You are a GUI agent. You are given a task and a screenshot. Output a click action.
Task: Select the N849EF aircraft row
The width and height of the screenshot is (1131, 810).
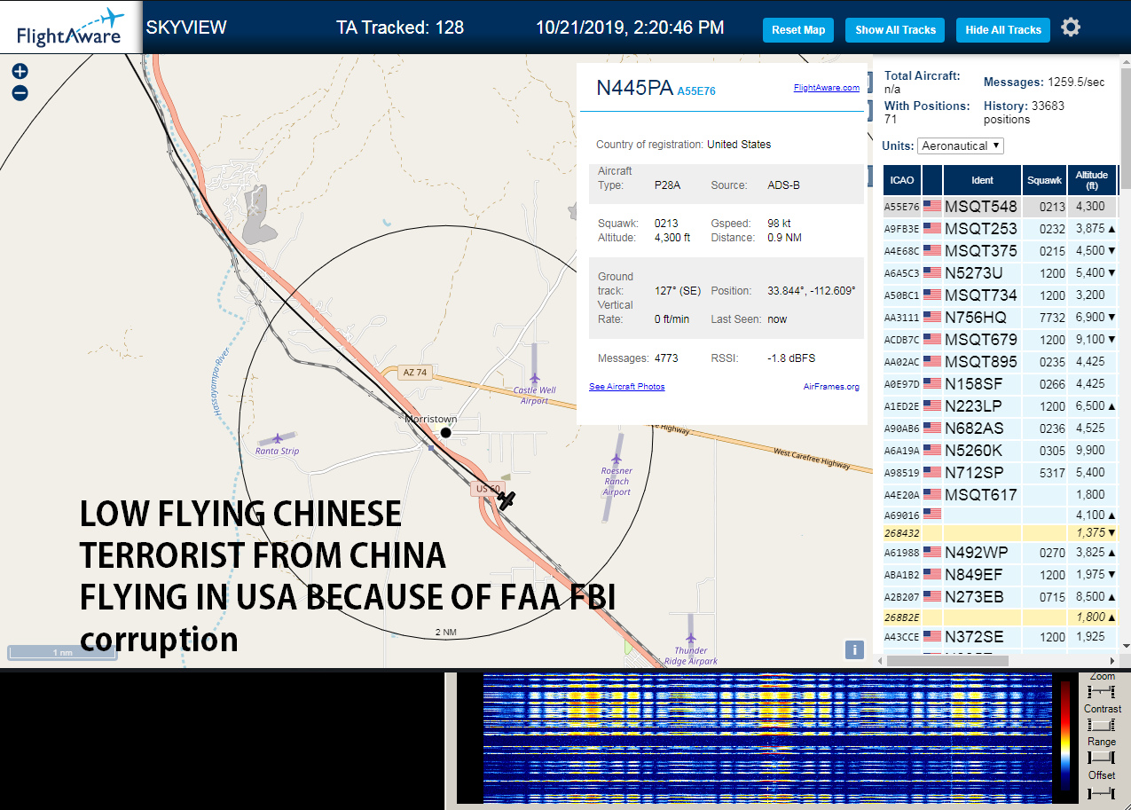(1001, 575)
